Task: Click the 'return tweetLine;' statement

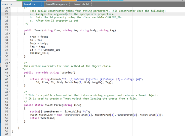Action: pos(43,118)
